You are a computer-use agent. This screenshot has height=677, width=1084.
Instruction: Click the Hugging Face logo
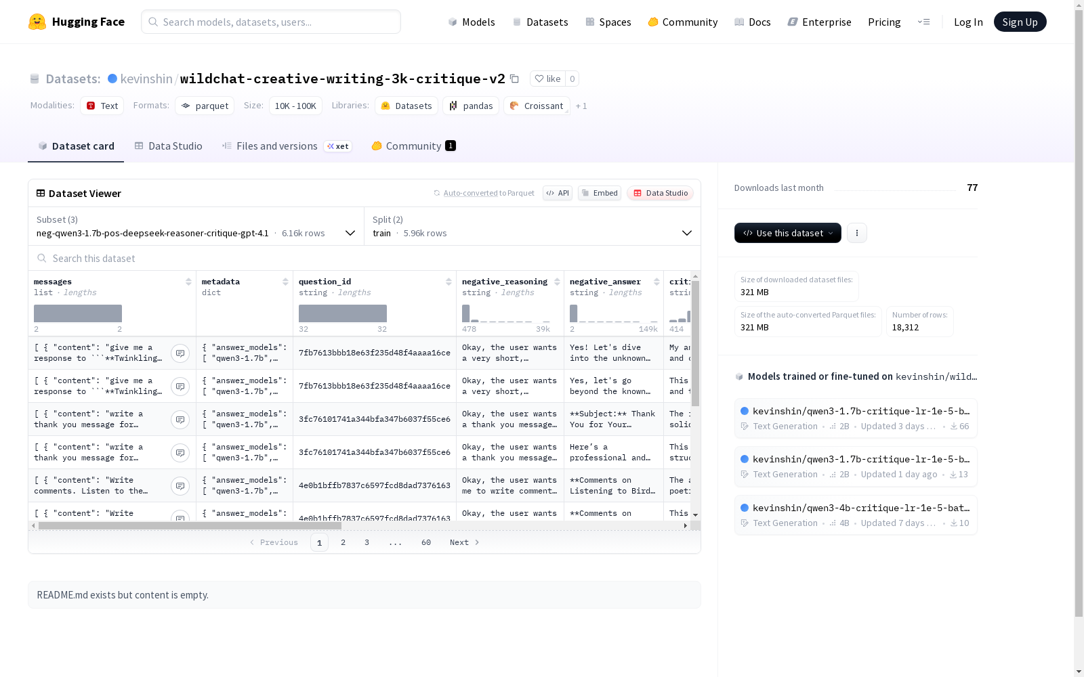tap(77, 22)
